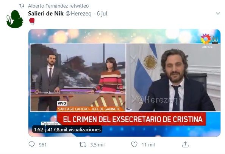The height and width of the screenshot is (154, 225).
Task: Click the @Herezeq handle beside the name
Action: 78,14
